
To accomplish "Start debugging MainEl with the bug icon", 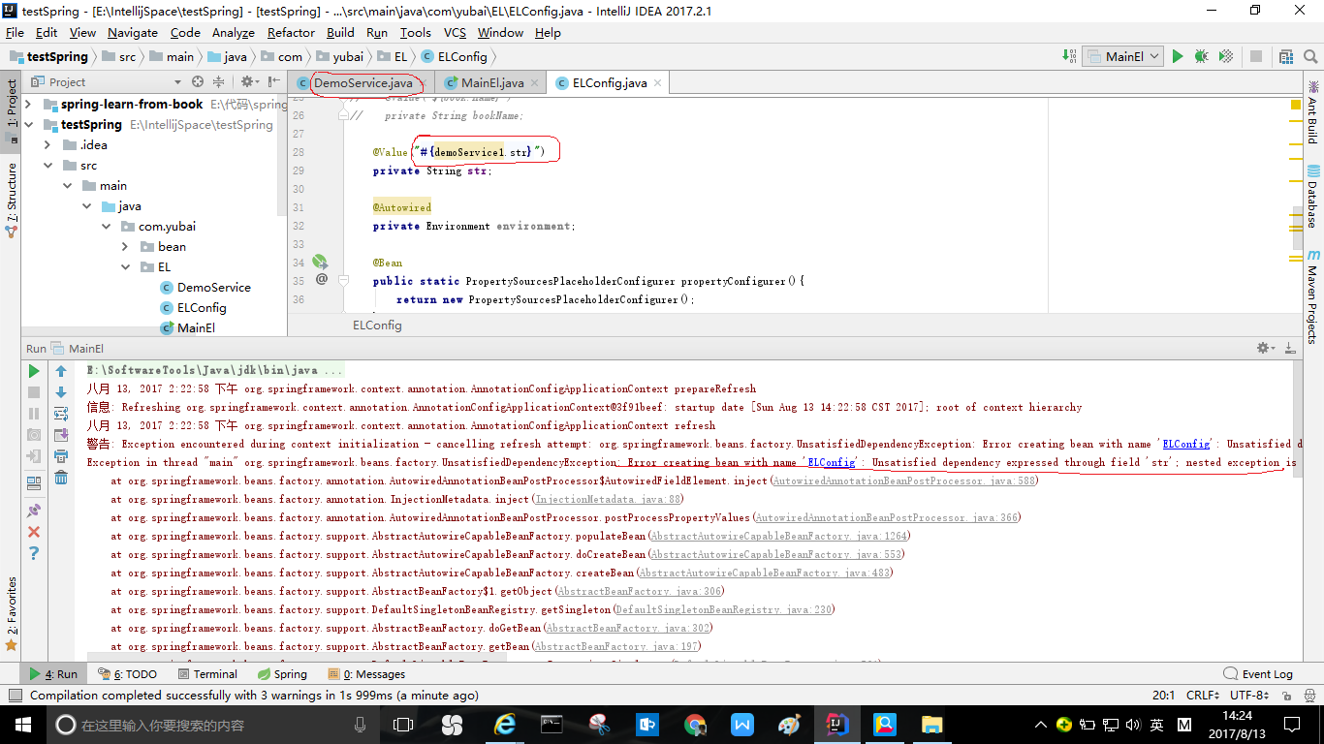I will click(x=1202, y=57).
